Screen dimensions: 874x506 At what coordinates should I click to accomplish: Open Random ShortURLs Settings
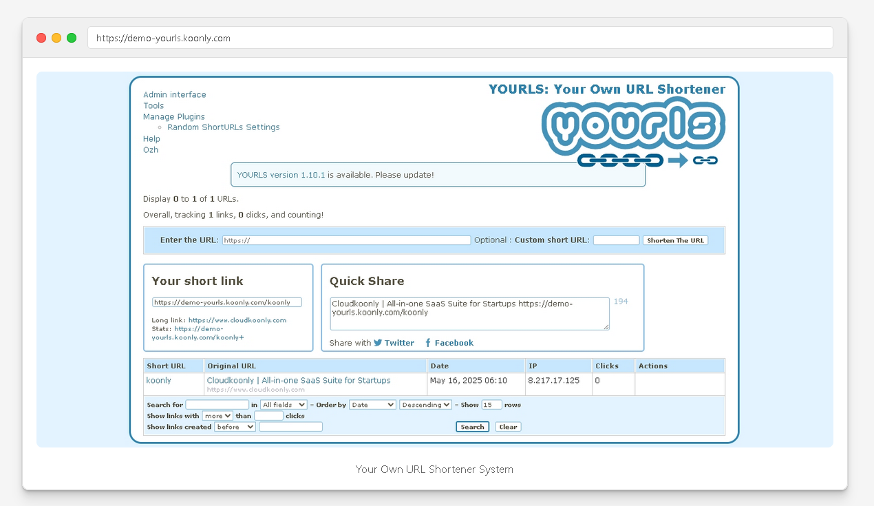pos(224,127)
